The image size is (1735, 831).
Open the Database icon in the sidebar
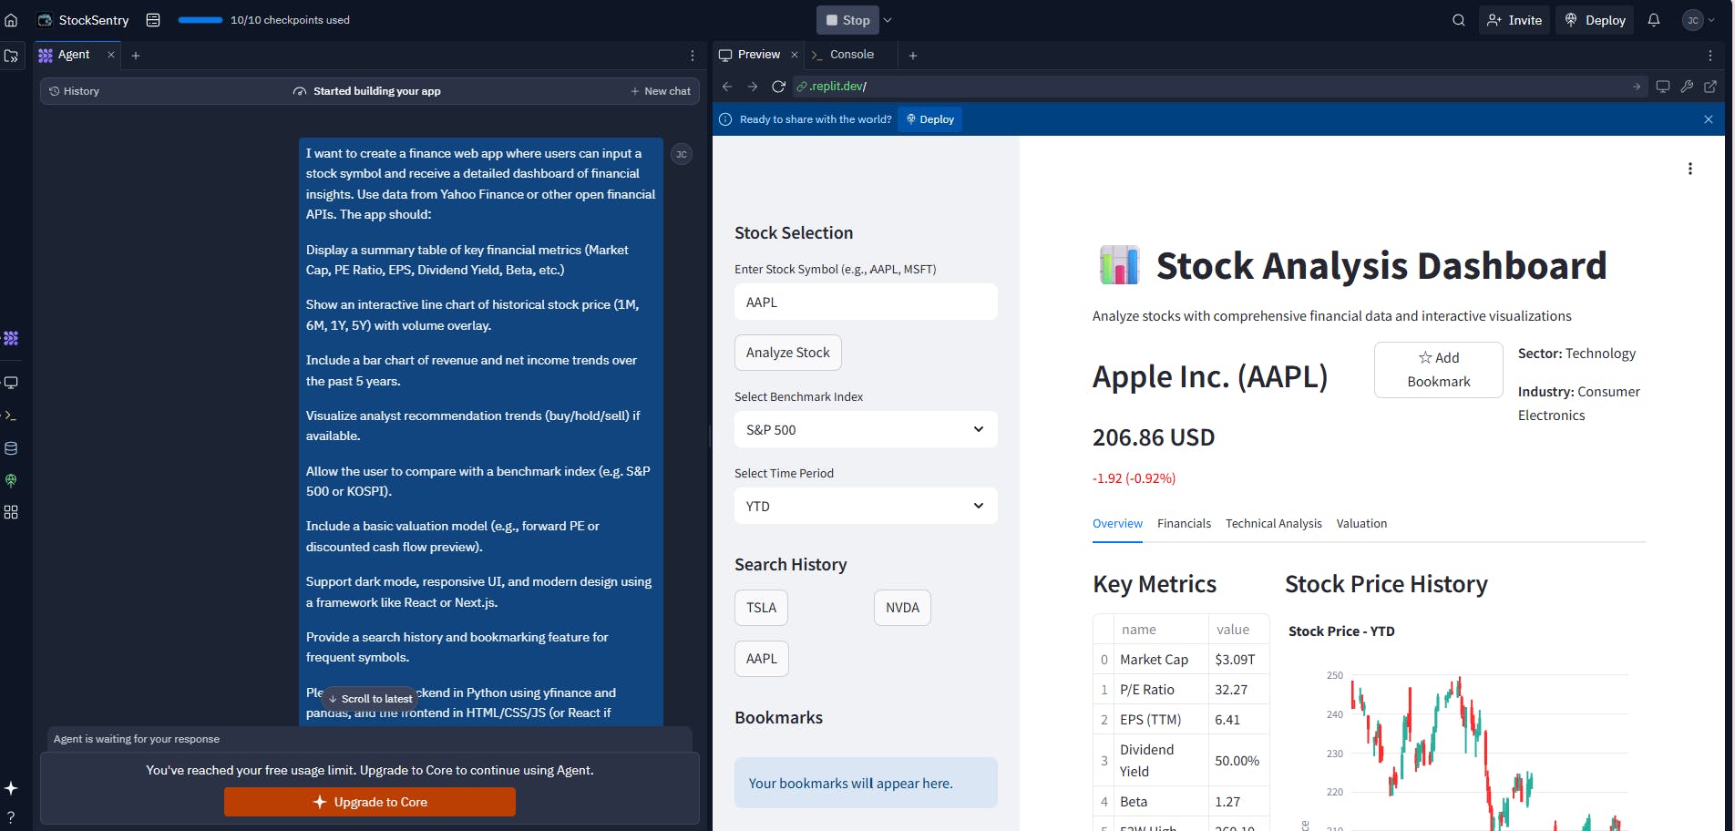point(11,448)
